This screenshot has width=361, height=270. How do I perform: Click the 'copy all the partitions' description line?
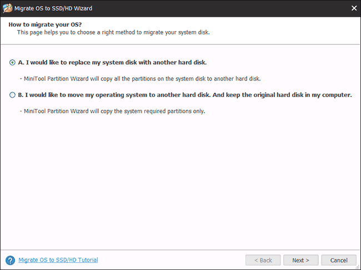[x=140, y=78]
